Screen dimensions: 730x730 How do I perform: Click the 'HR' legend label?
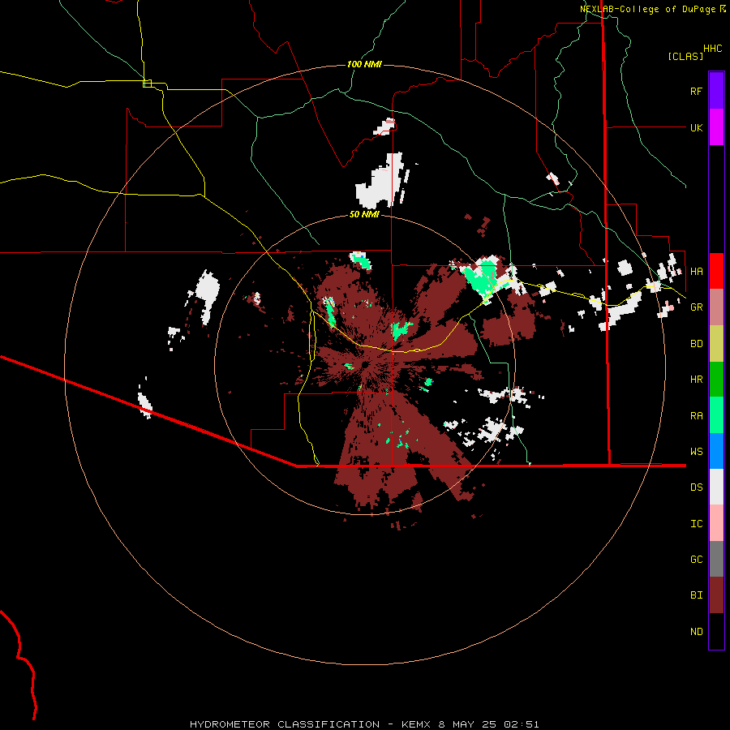coord(696,380)
